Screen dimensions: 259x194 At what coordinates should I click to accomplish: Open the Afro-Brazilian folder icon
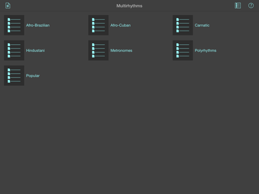14,25
